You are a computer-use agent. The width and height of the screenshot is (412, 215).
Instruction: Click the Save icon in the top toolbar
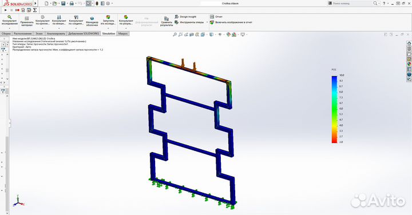63,3
